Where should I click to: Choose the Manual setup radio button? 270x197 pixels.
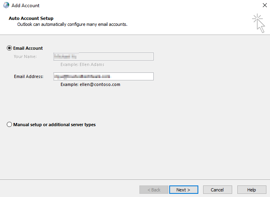(10, 125)
